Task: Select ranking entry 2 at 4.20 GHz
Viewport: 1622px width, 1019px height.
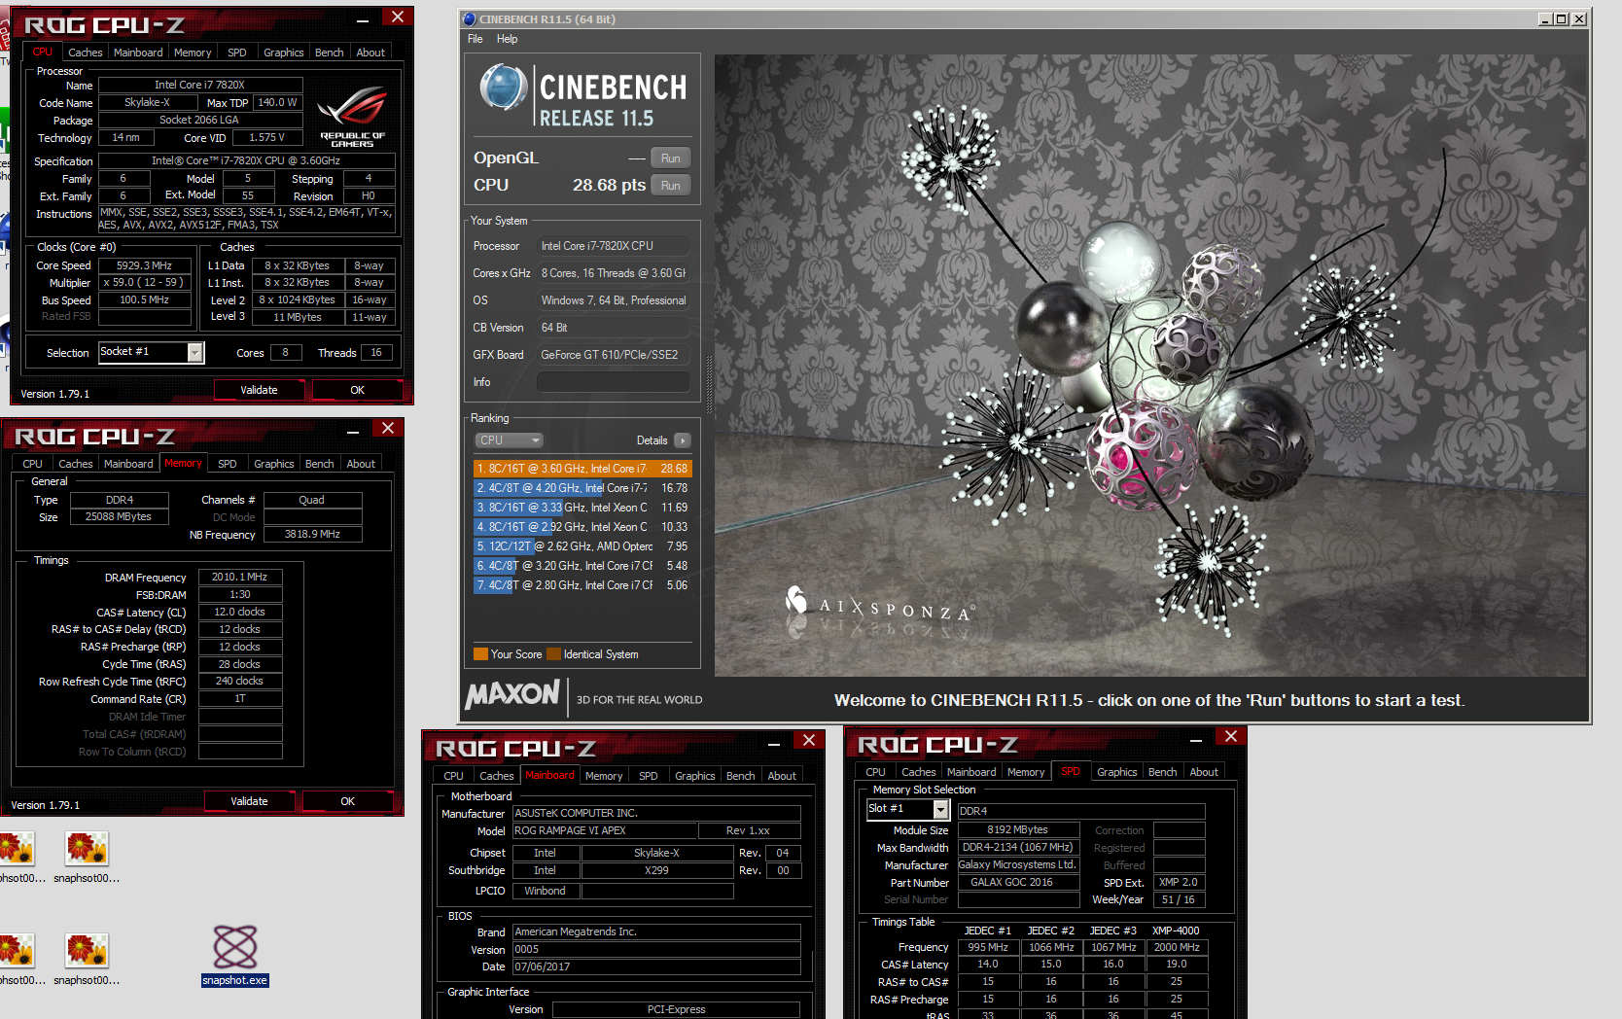Action: click(x=582, y=488)
